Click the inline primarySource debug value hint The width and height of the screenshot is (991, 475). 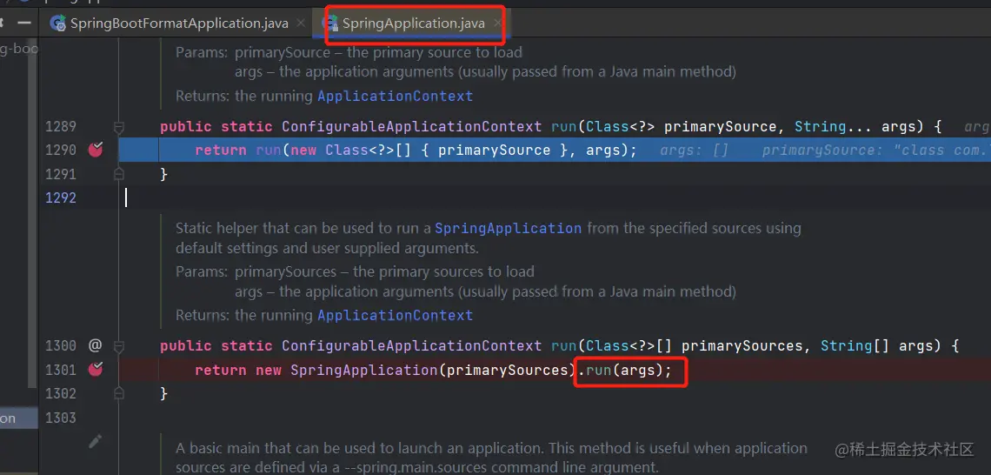(x=876, y=151)
